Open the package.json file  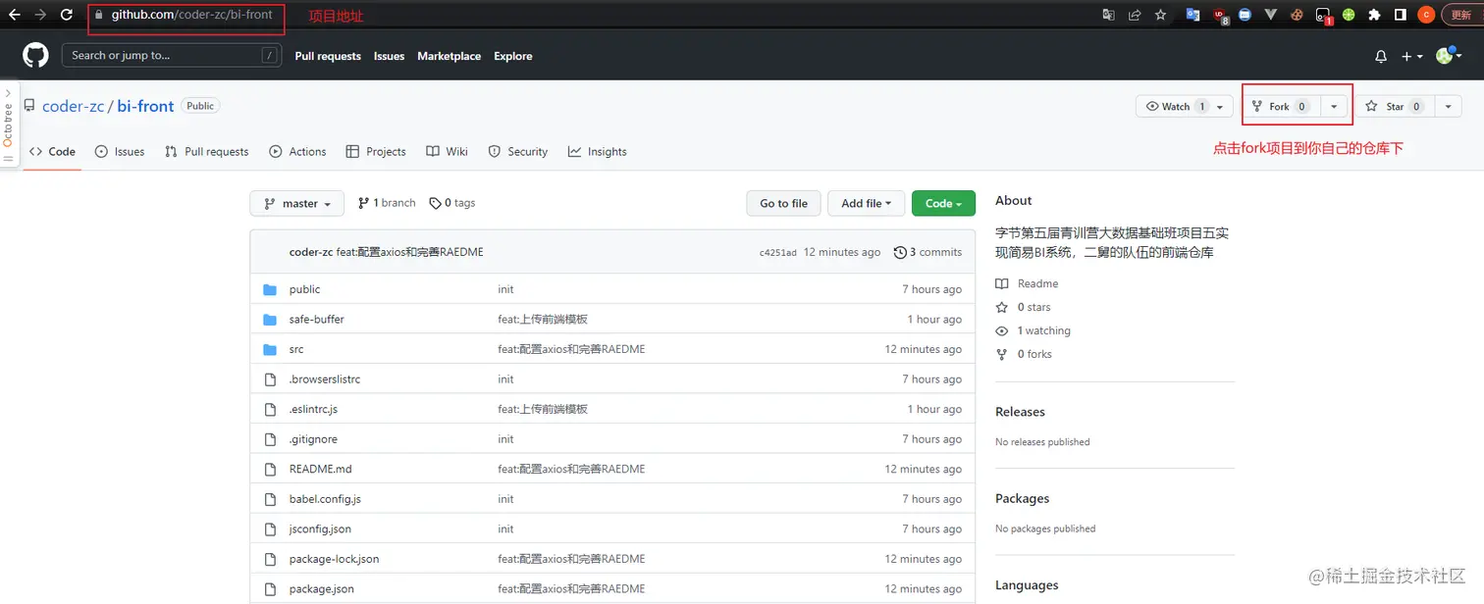point(321,588)
